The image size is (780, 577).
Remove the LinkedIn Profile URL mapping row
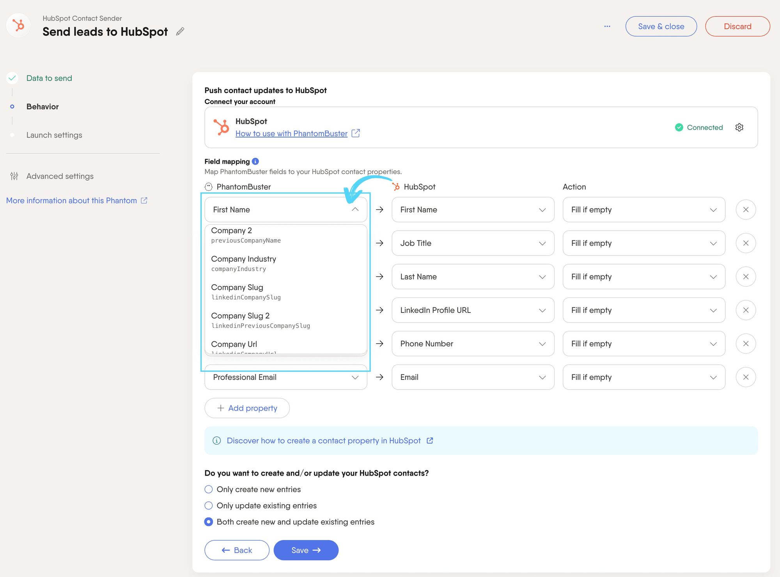coord(746,310)
